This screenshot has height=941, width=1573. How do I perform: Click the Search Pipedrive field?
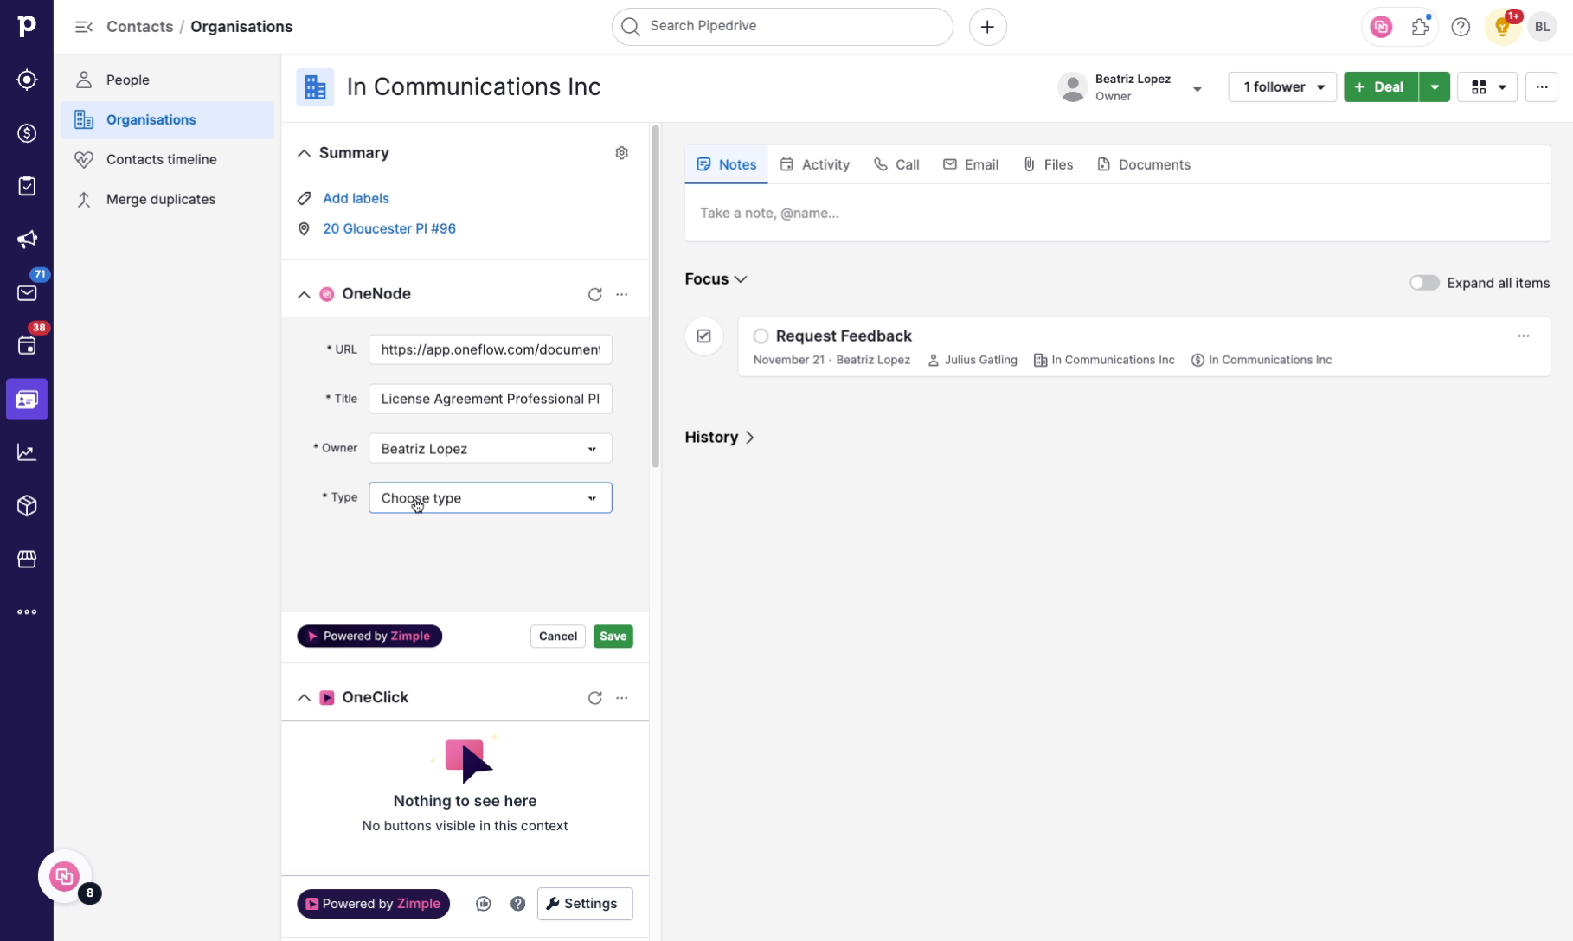782,27
